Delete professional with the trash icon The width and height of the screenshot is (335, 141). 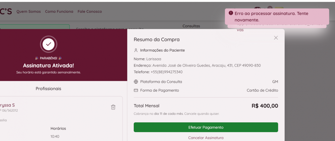tap(113, 107)
